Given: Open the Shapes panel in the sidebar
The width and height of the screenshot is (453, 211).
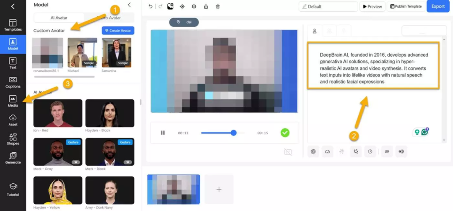Looking at the screenshot, I should (x=13, y=139).
